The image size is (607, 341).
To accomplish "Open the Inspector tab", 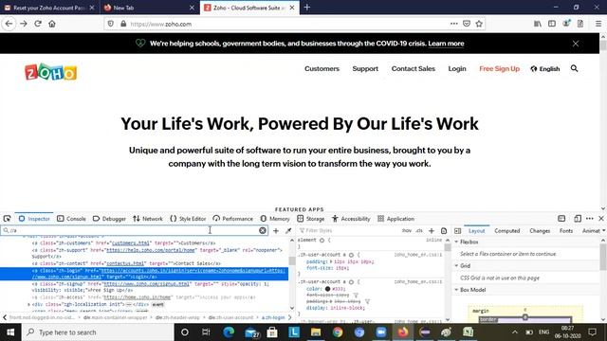I will click(34, 219).
